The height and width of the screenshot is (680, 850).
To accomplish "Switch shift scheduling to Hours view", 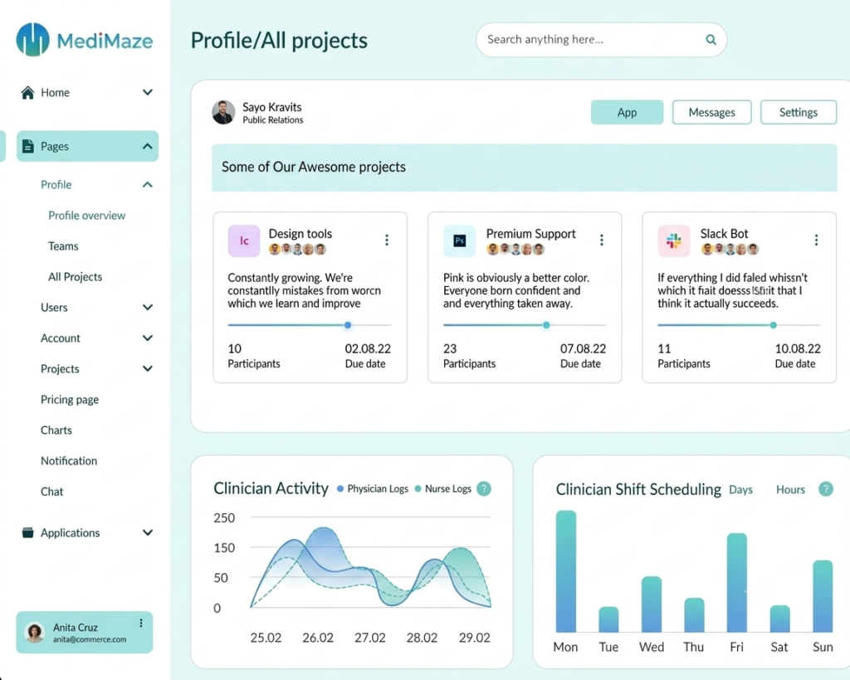I will click(x=790, y=489).
